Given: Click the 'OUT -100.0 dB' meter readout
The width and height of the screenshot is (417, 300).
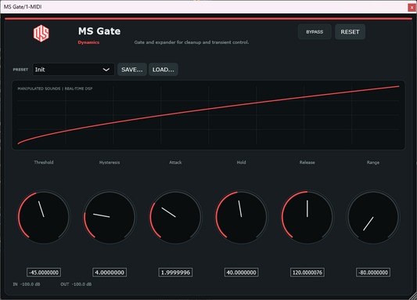Looking at the screenshot, I should coord(76,284).
